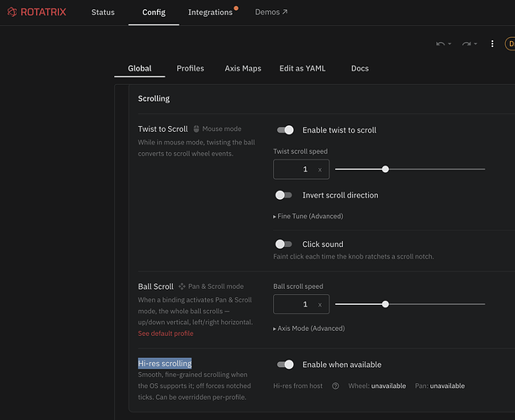Image resolution: width=515 pixels, height=420 pixels.
Task: Click the Integrations notification dot
Action: pyautogui.click(x=236, y=8)
